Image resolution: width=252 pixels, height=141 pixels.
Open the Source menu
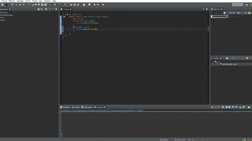pyautogui.click(x=4, y=1)
